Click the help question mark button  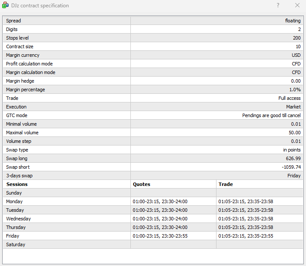pyautogui.click(x=278, y=5)
